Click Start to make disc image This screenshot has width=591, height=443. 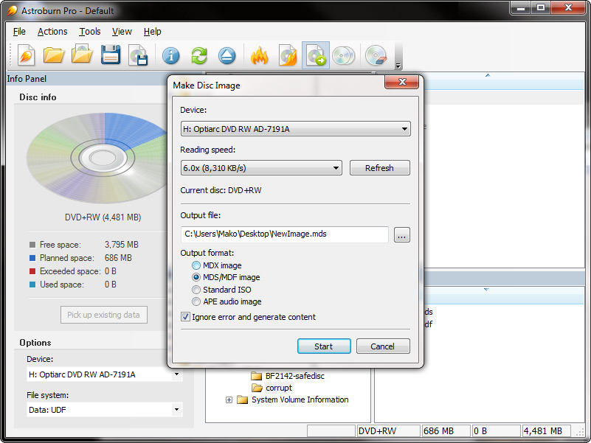(x=324, y=346)
